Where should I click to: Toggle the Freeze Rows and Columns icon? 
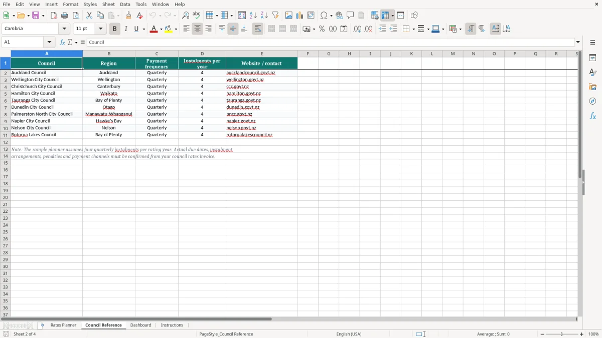point(385,16)
